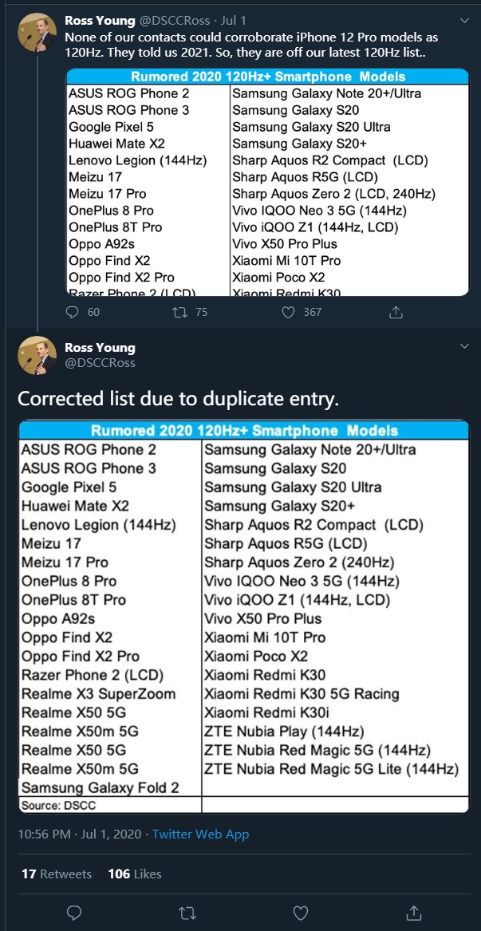Image resolution: width=481 pixels, height=931 pixels.
Task: Open Ross Young's avatar on first tweet
Action: point(37,34)
